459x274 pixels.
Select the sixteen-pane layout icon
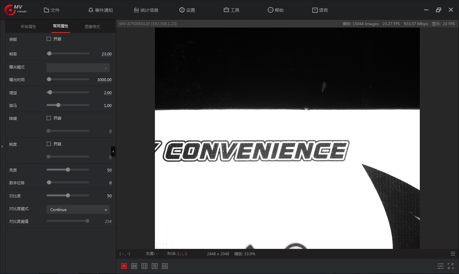pyautogui.click(x=165, y=266)
